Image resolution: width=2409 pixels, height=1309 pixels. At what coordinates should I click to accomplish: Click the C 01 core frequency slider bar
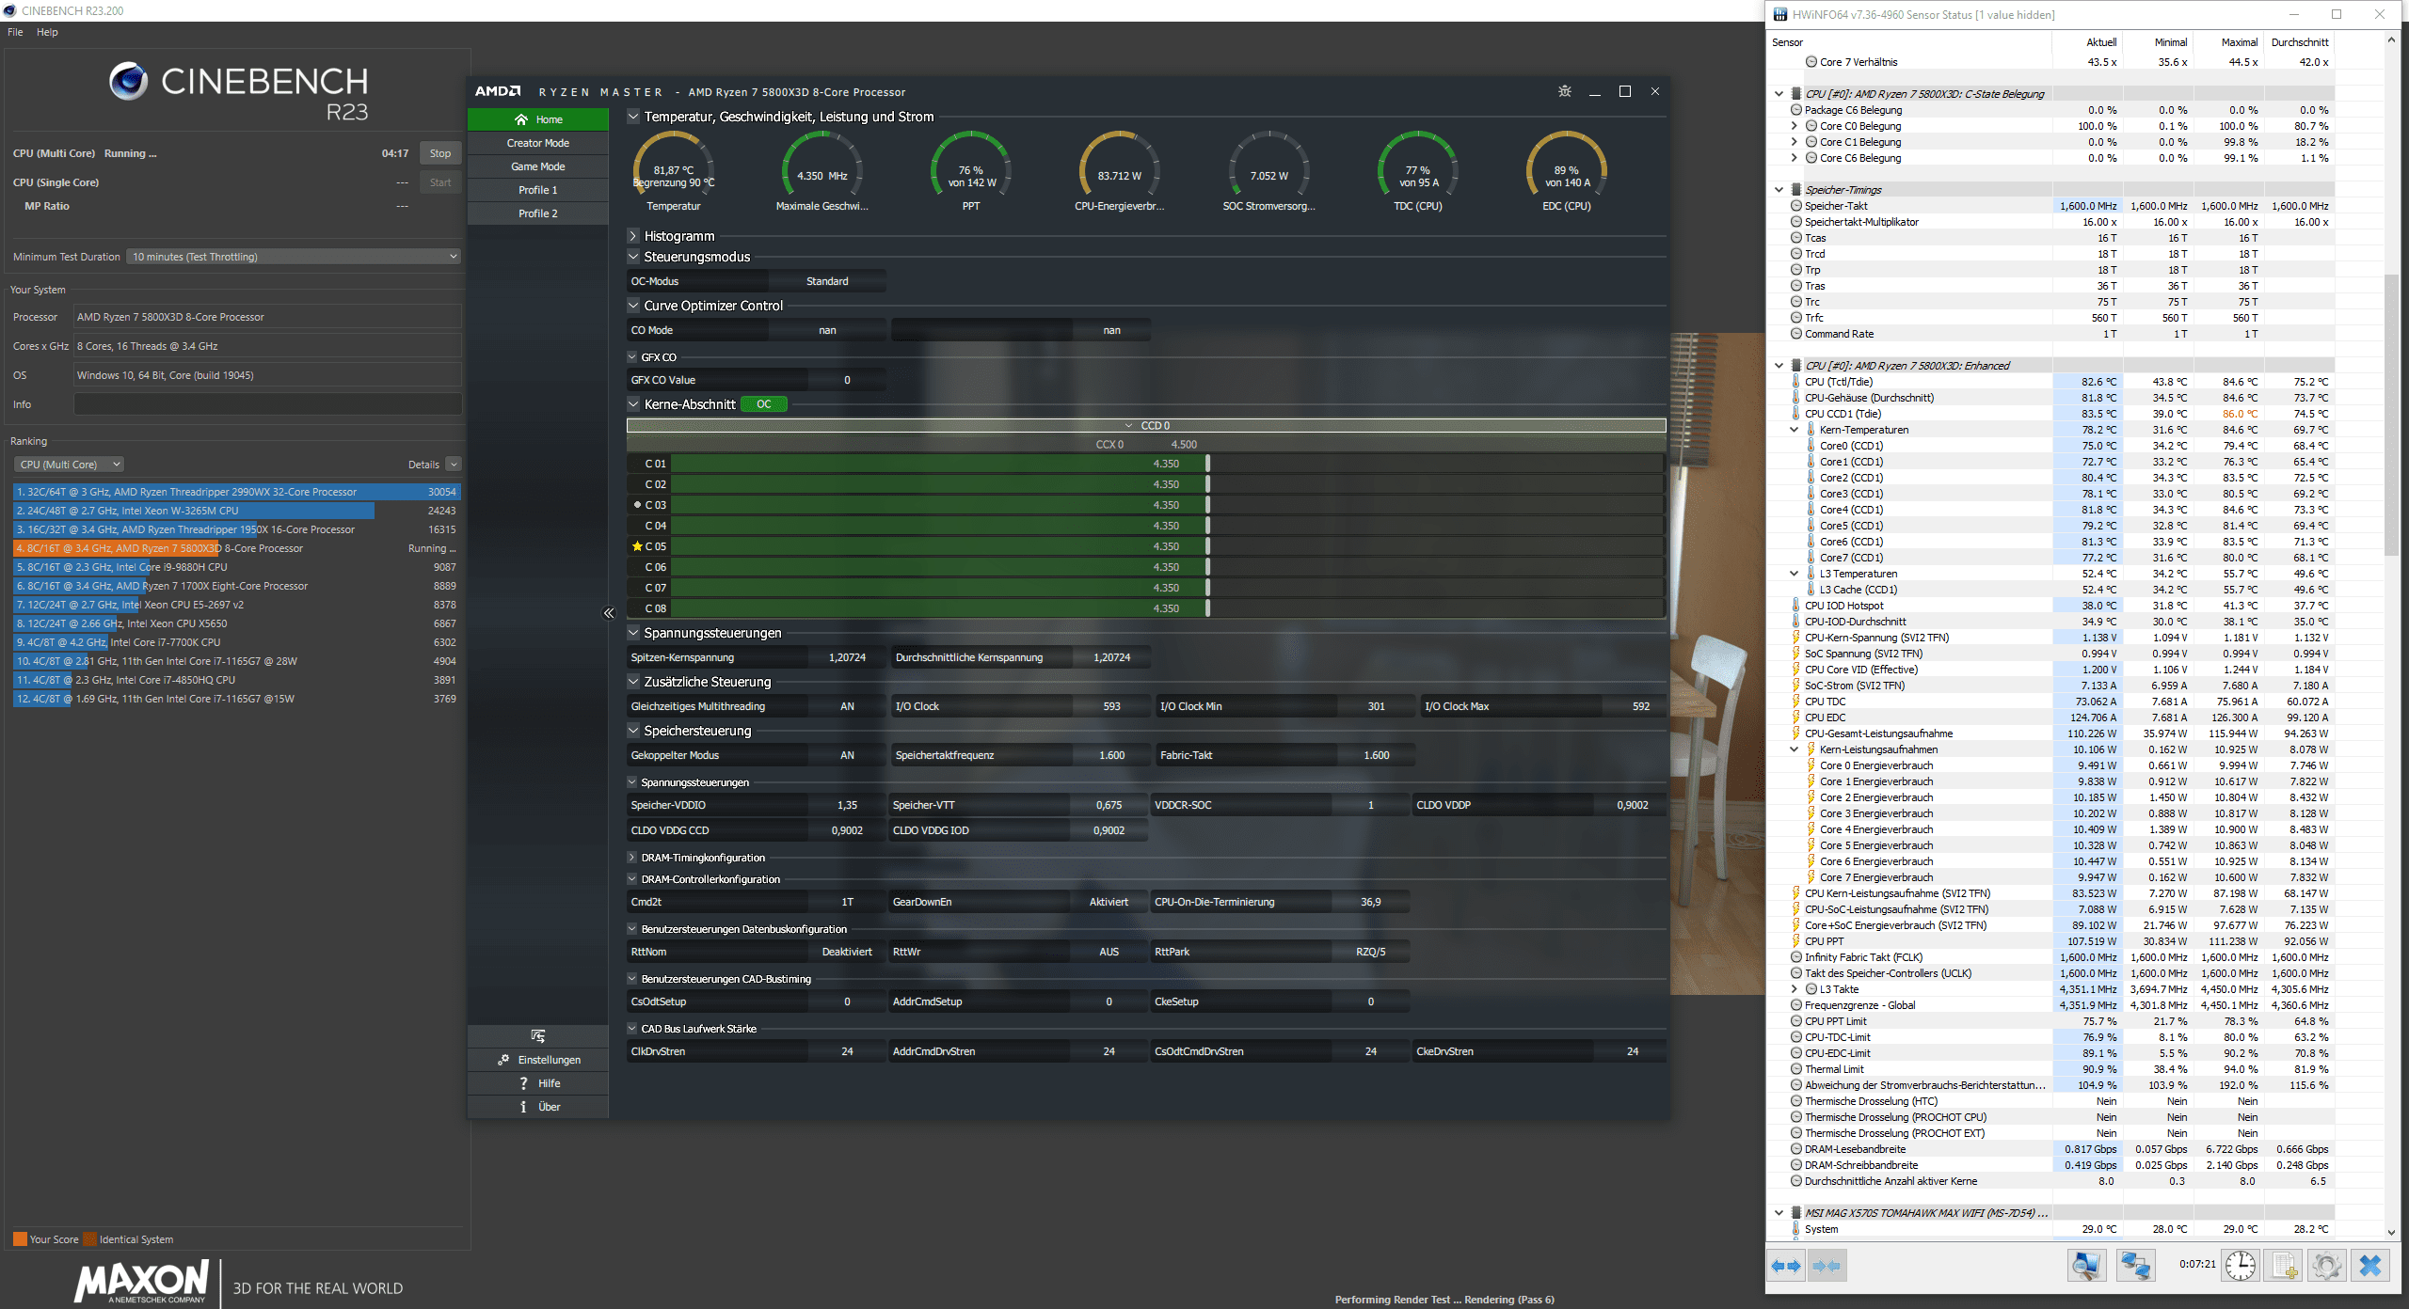1167,464
